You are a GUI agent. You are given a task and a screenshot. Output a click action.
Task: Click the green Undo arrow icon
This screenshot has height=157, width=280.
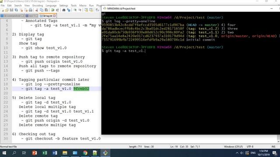pyautogui.click(x=52, y=10)
